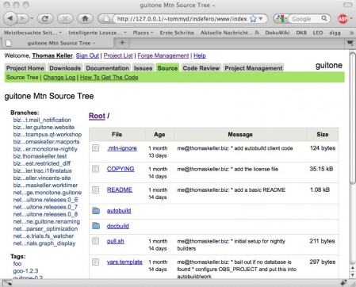Viewport: 356px width, 287px height.
Task: Open the Code Review tab
Action: point(201,68)
